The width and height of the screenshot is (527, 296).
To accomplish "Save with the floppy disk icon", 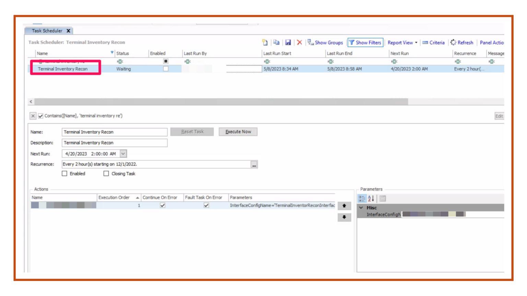I will pos(288,42).
